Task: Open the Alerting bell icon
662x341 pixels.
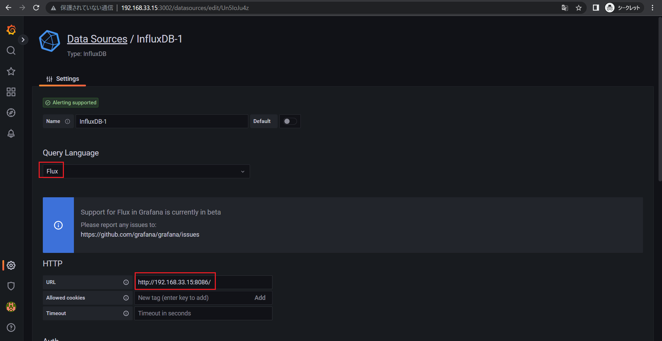Action: point(11,133)
